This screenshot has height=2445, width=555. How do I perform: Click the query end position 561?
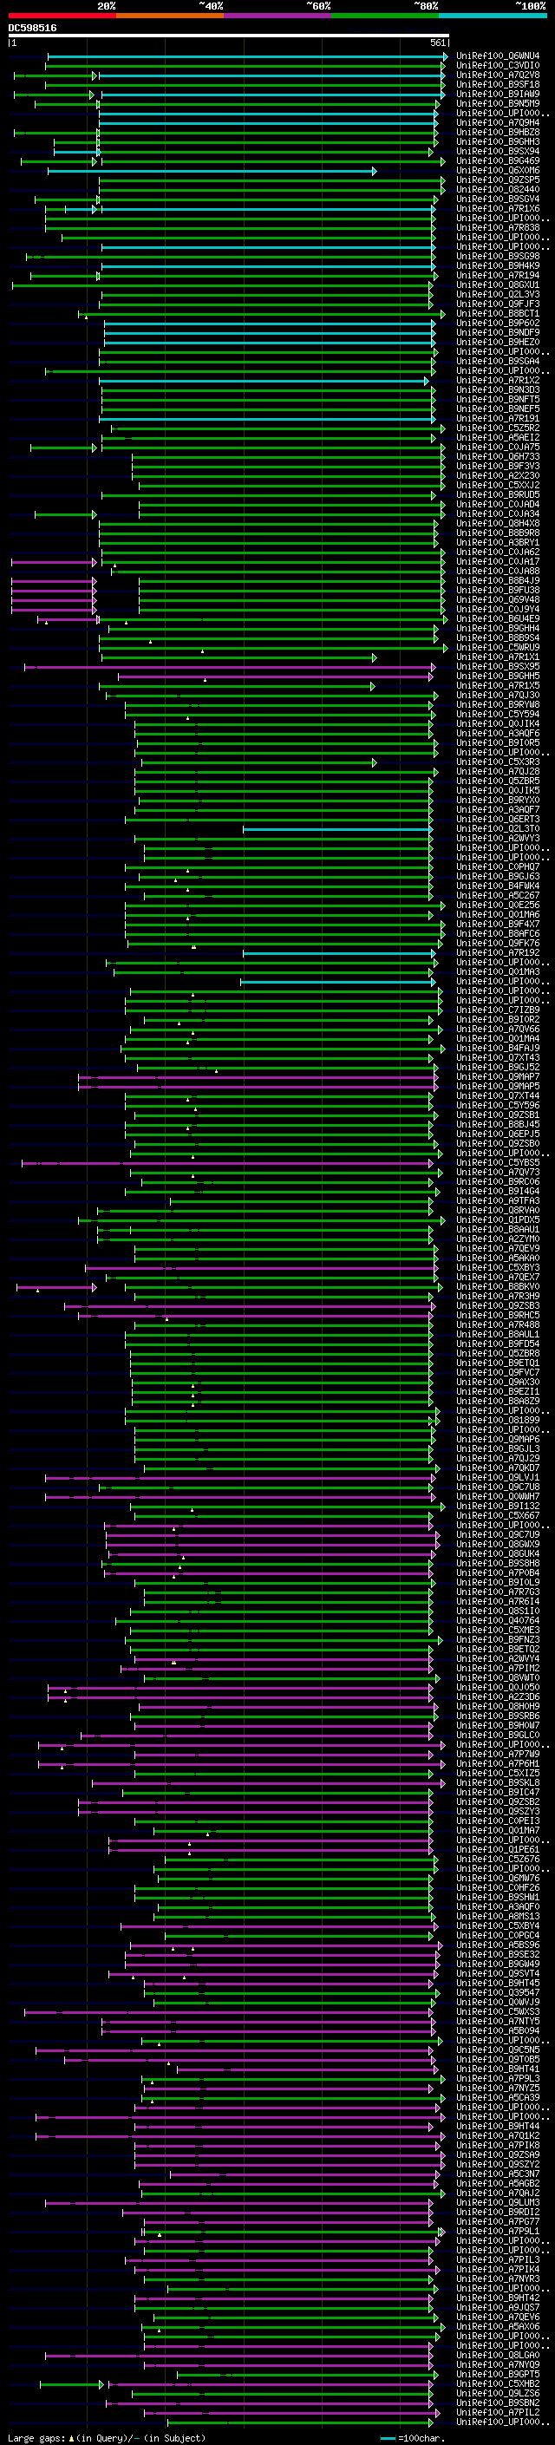pyautogui.click(x=438, y=42)
